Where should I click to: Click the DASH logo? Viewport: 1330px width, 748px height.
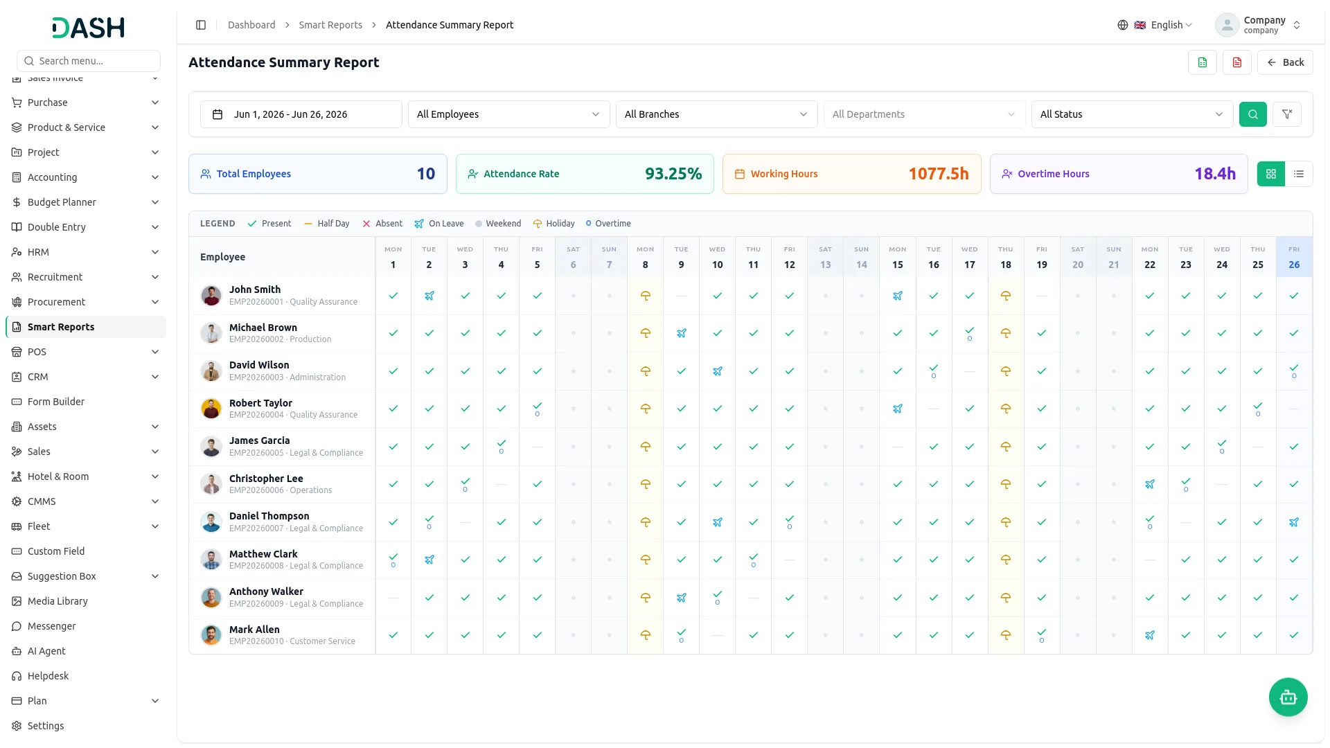(89, 28)
